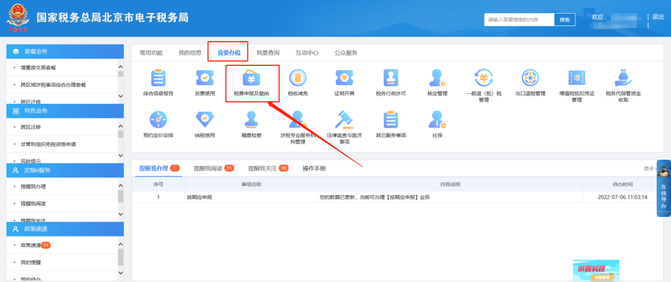Open 按期应申报 row in reminder table

click(x=199, y=197)
